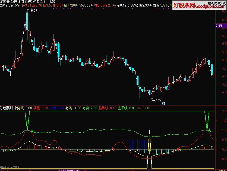Click the blue 财 marker below the chart low
The height and width of the screenshot is (171, 227).
click(x=163, y=104)
